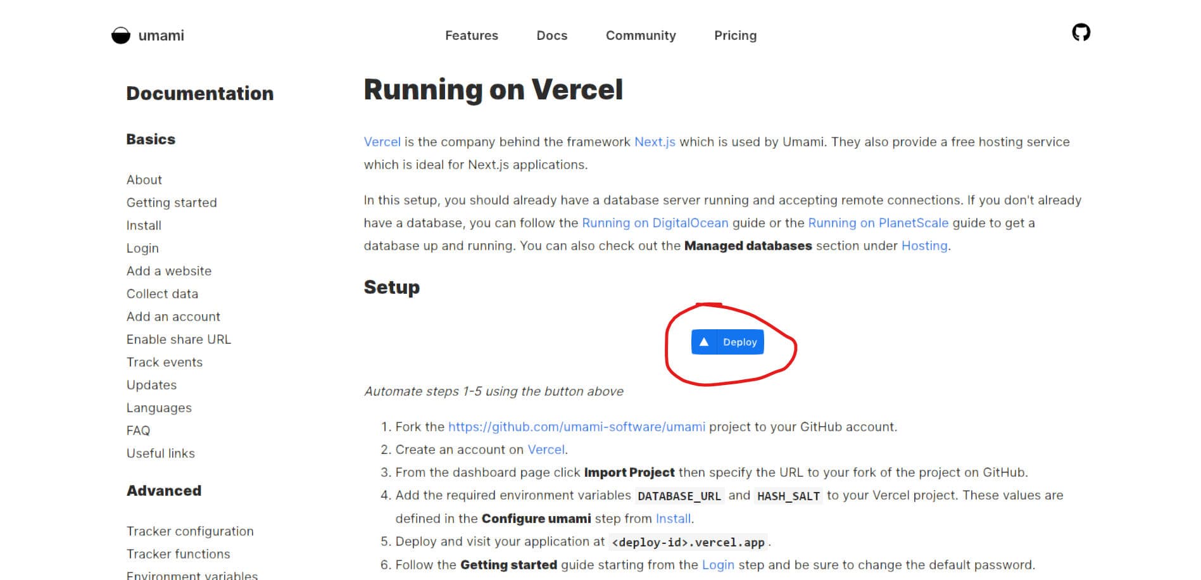The height and width of the screenshot is (580, 1201).
Task: Select Getting started in sidebar
Action: pyautogui.click(x=172, y=203)
